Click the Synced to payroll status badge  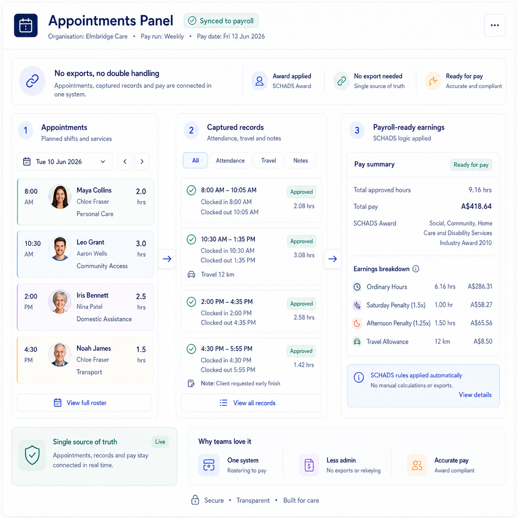pos(221,21)
